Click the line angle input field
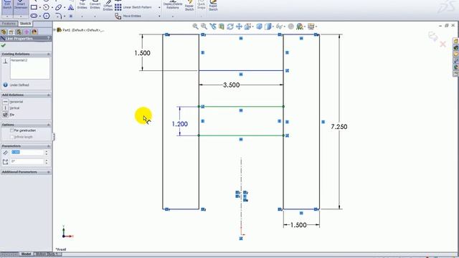 [27, 161]
